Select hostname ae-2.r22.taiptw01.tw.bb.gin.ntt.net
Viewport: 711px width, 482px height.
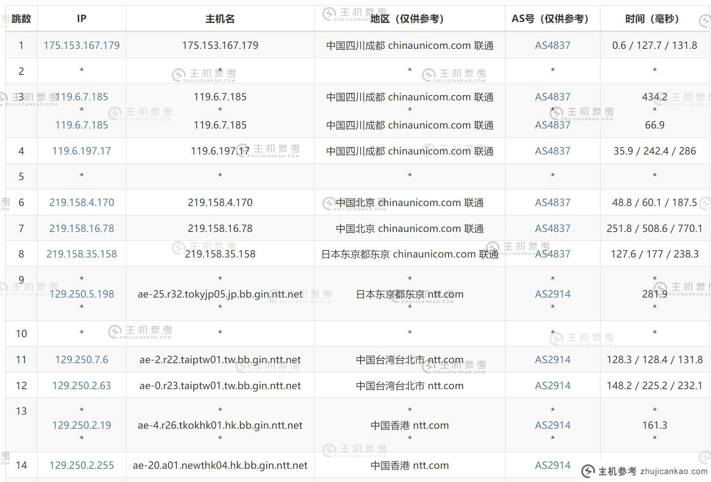coord(220,360)
